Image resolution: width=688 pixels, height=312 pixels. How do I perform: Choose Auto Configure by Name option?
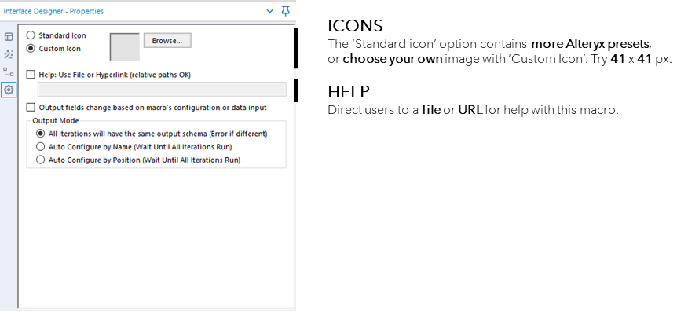(41, 146)
